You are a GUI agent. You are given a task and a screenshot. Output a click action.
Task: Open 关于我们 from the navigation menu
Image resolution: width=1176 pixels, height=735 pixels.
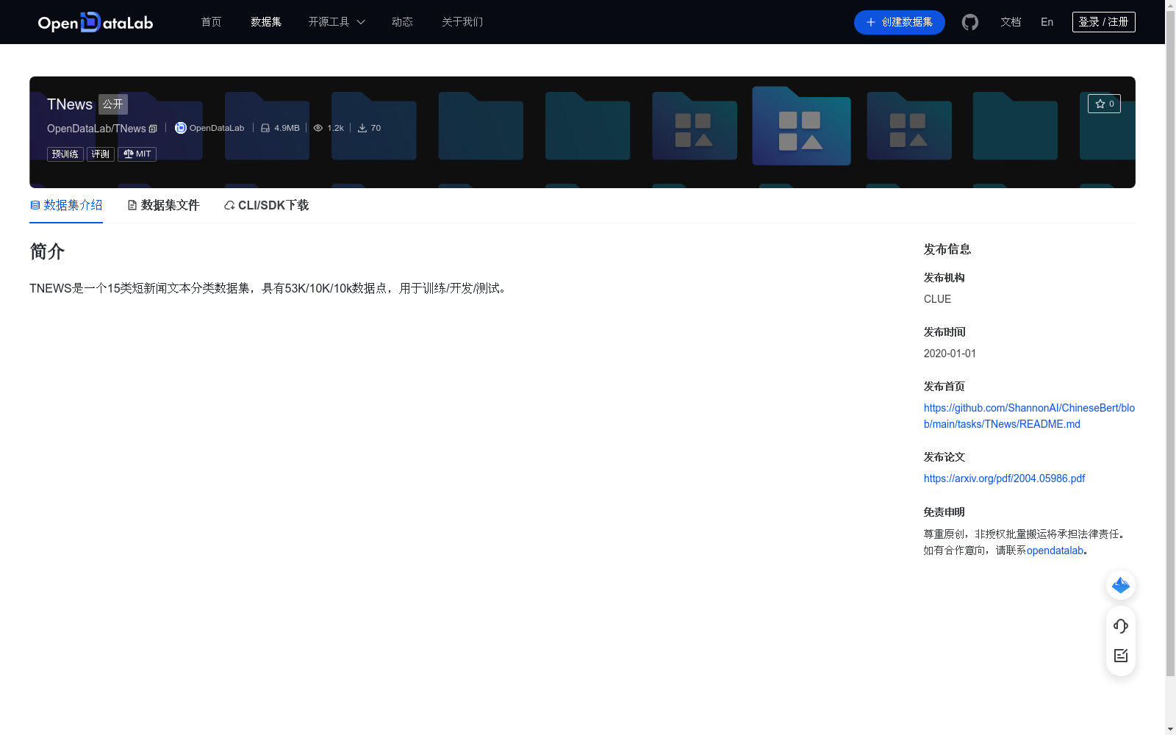point(462,22)
